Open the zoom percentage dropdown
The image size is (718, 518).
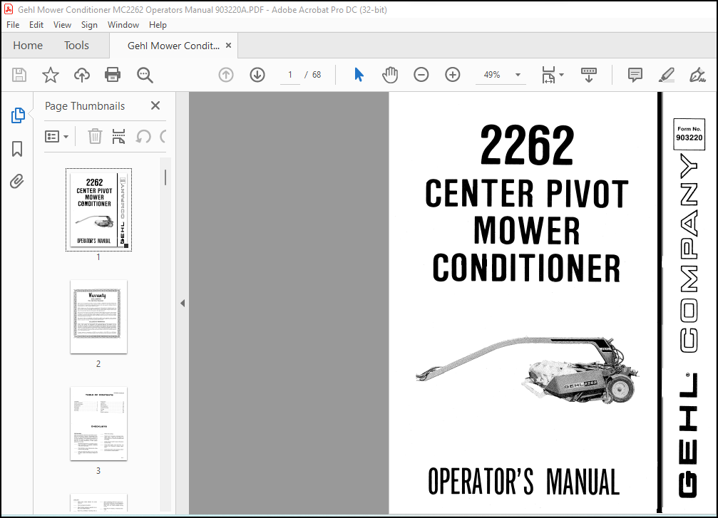tap(518, 75)
